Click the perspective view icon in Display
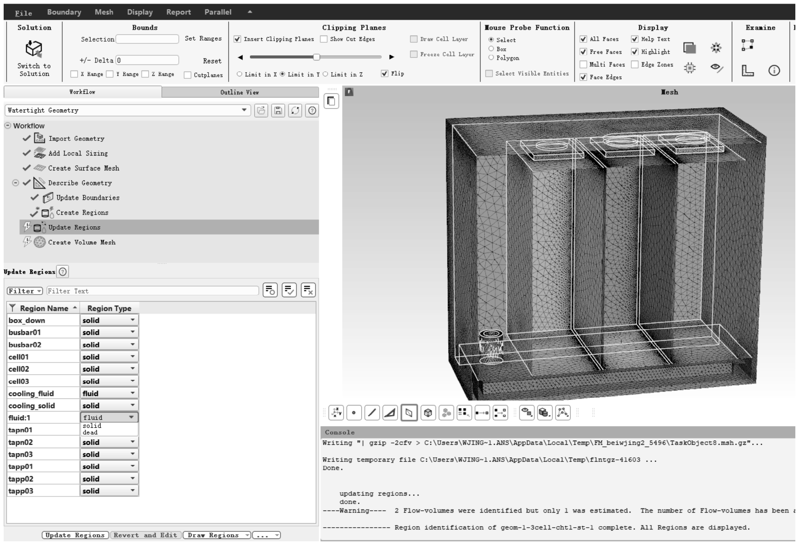This screenshot has width=799, height=545. 690,48
